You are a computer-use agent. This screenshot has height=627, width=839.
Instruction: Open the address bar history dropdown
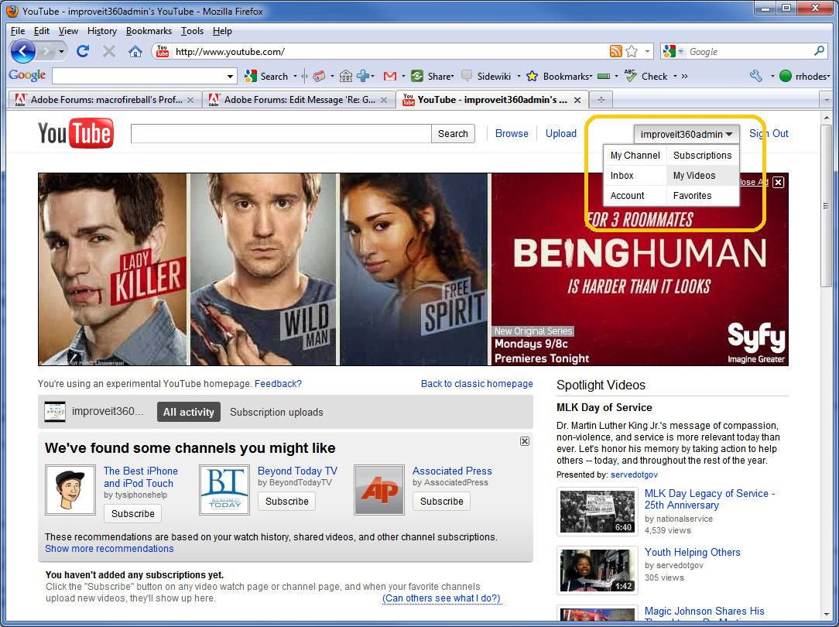coord(648,51)
